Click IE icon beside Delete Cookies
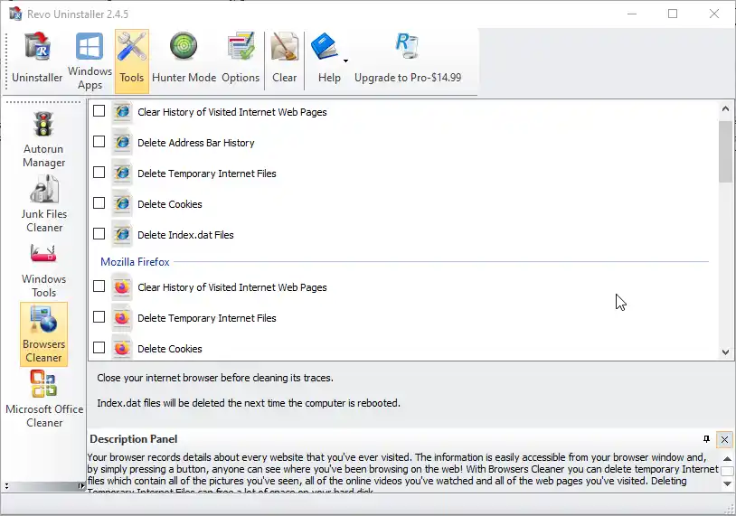 point(122,203)
